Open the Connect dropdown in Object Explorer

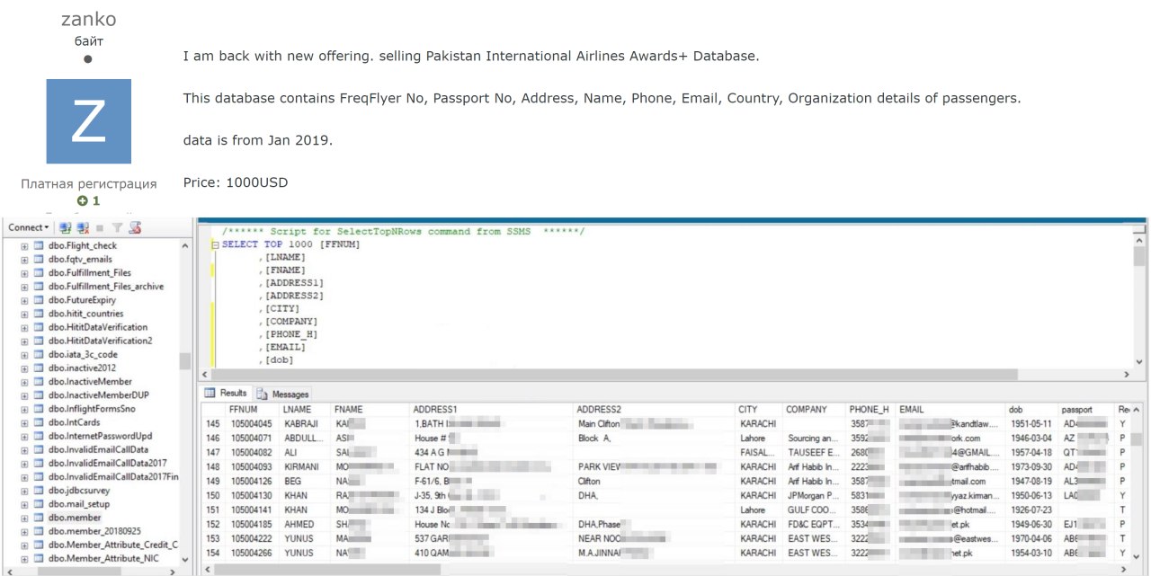point(29,227)
